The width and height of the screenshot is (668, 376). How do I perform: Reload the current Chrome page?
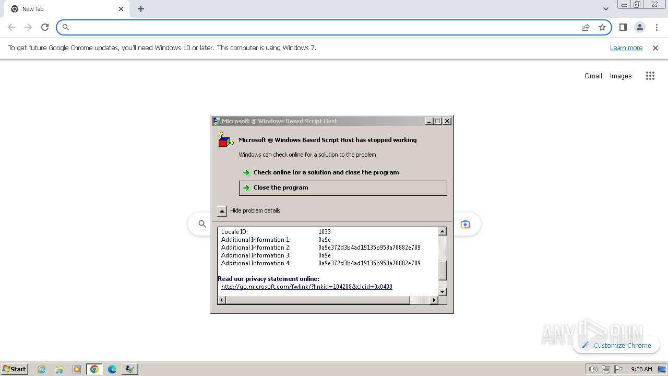(45, 27)
